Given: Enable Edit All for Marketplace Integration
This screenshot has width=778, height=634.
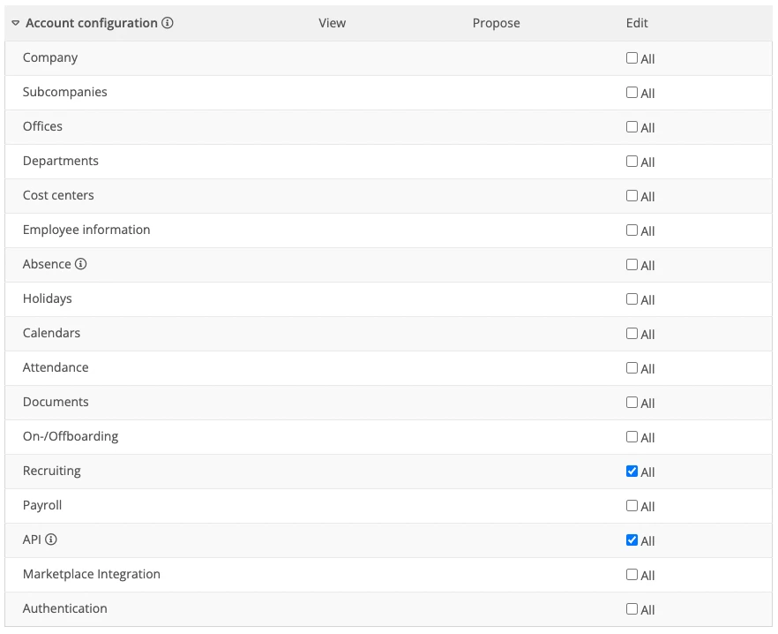Looking at the screenshot, I should click(632, 574).
